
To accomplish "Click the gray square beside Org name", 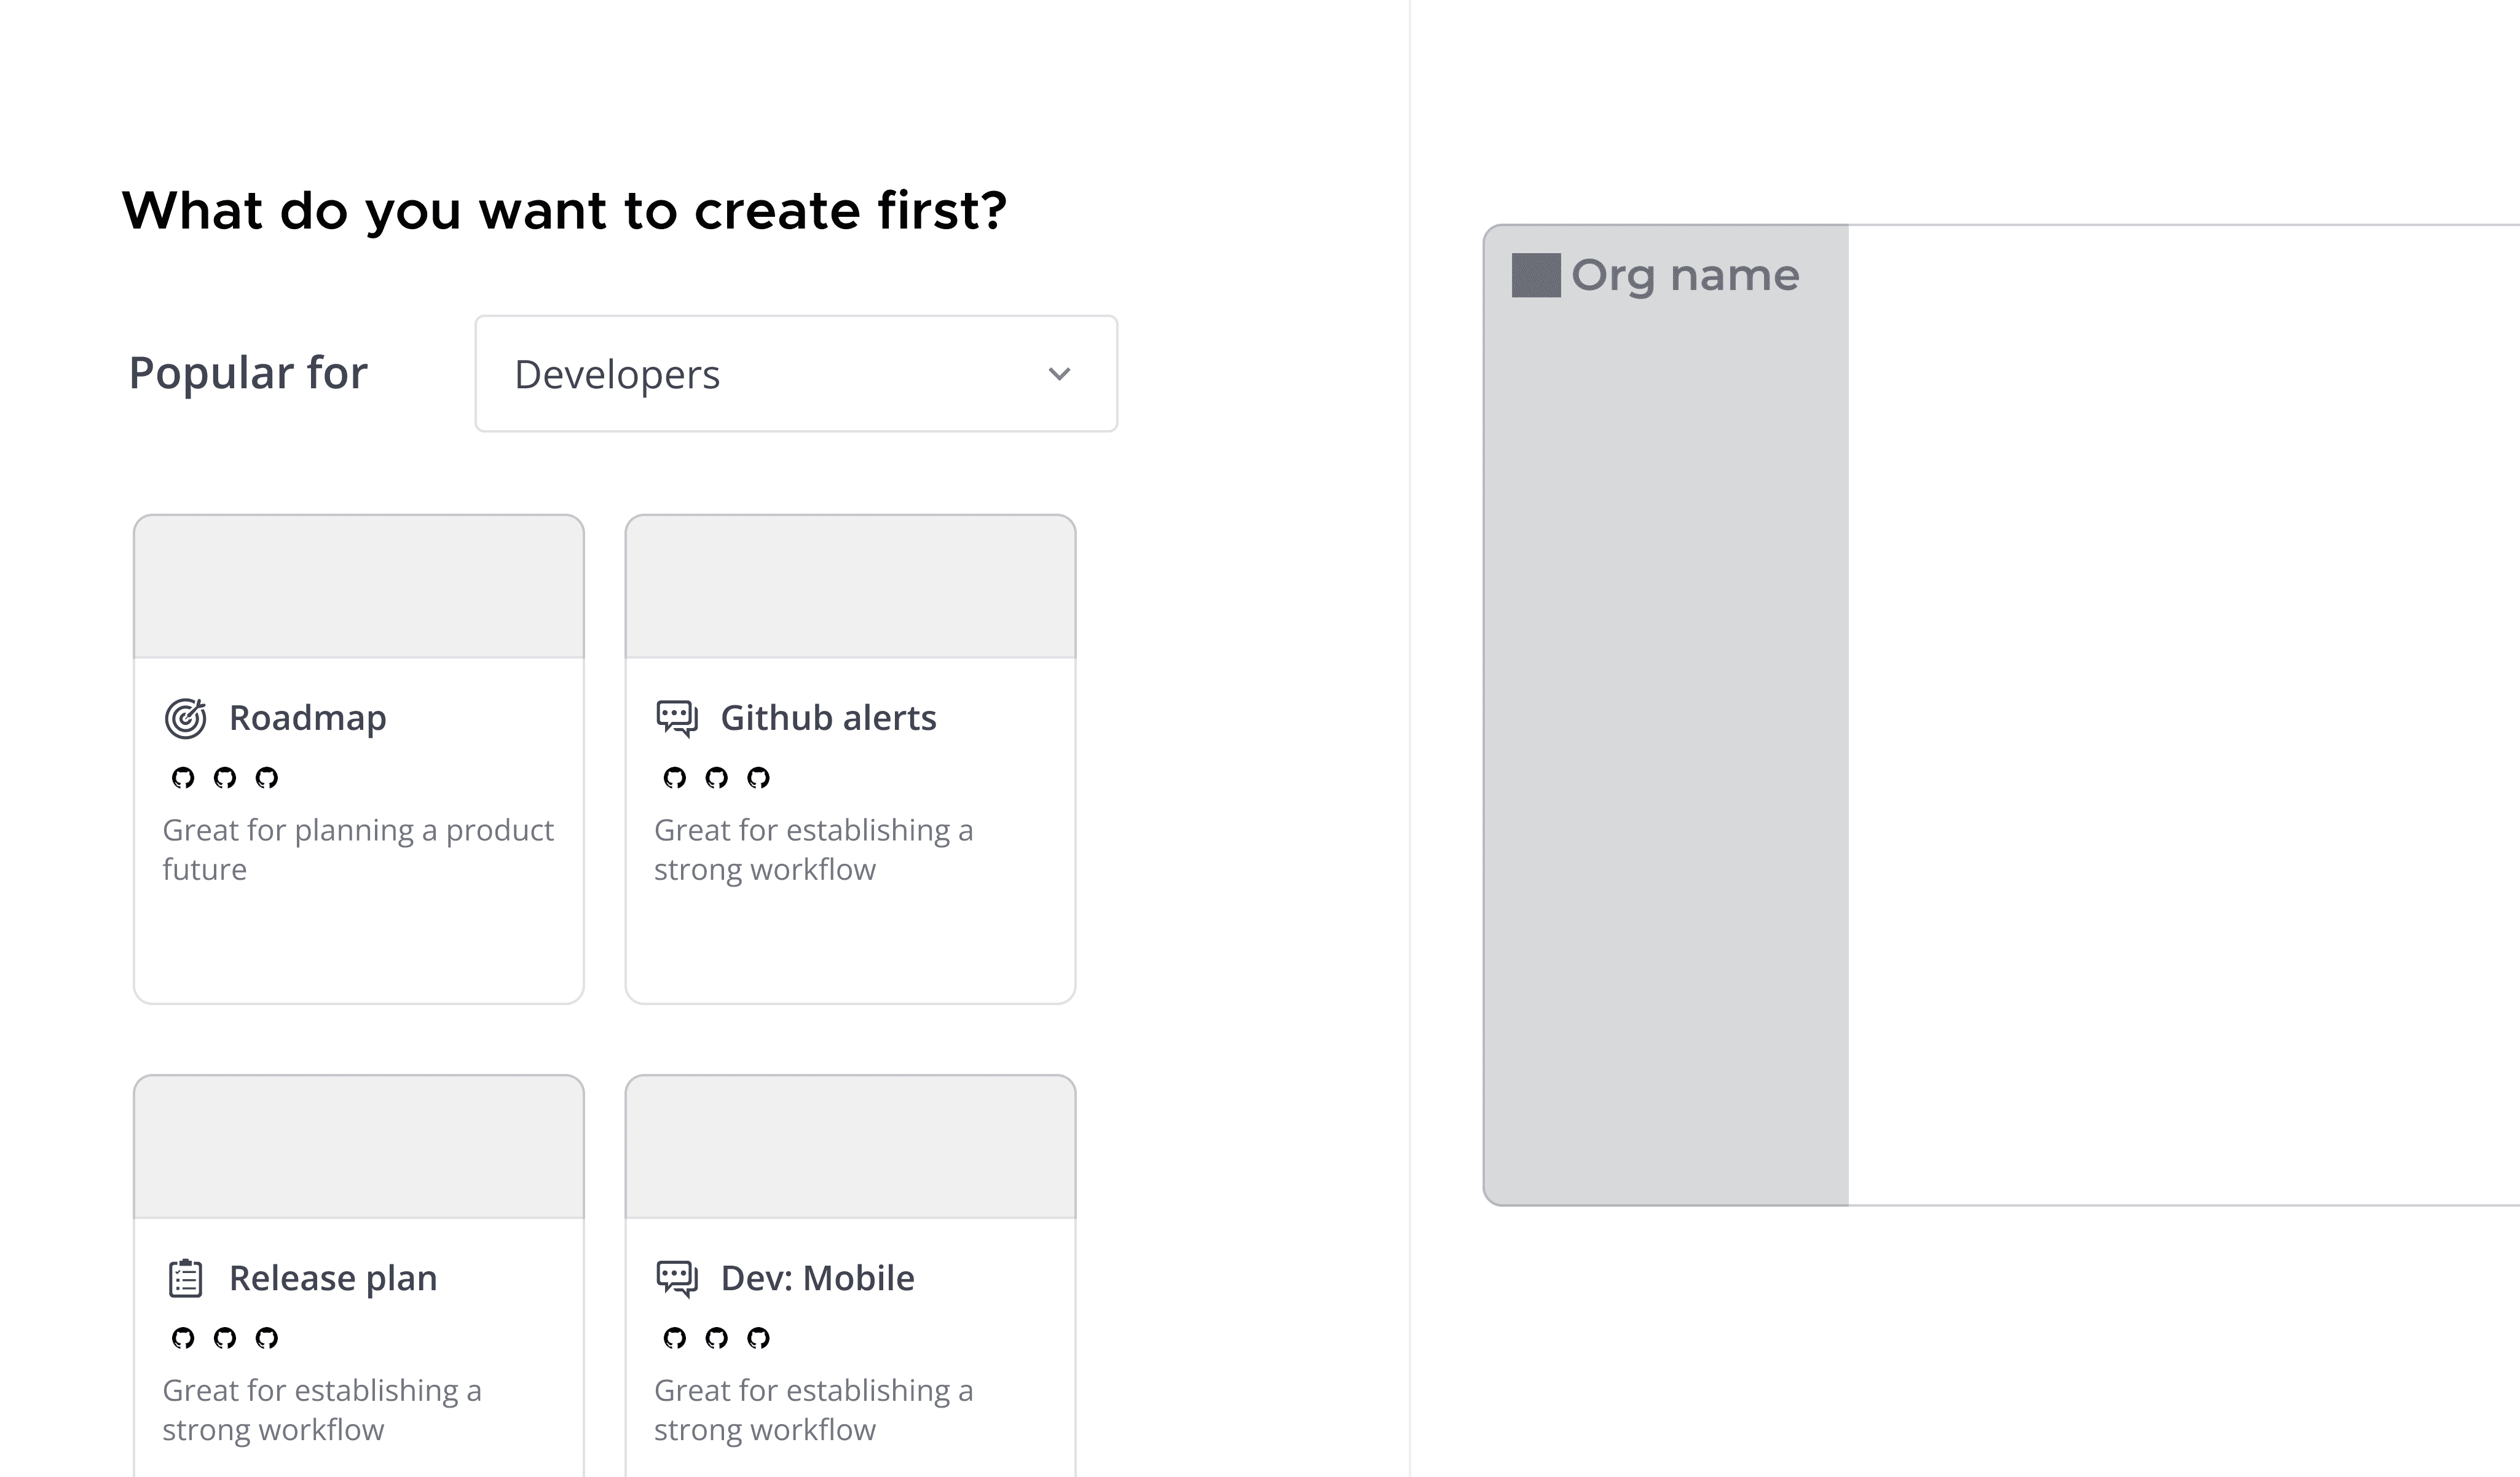I will (x=1536, y=276).
